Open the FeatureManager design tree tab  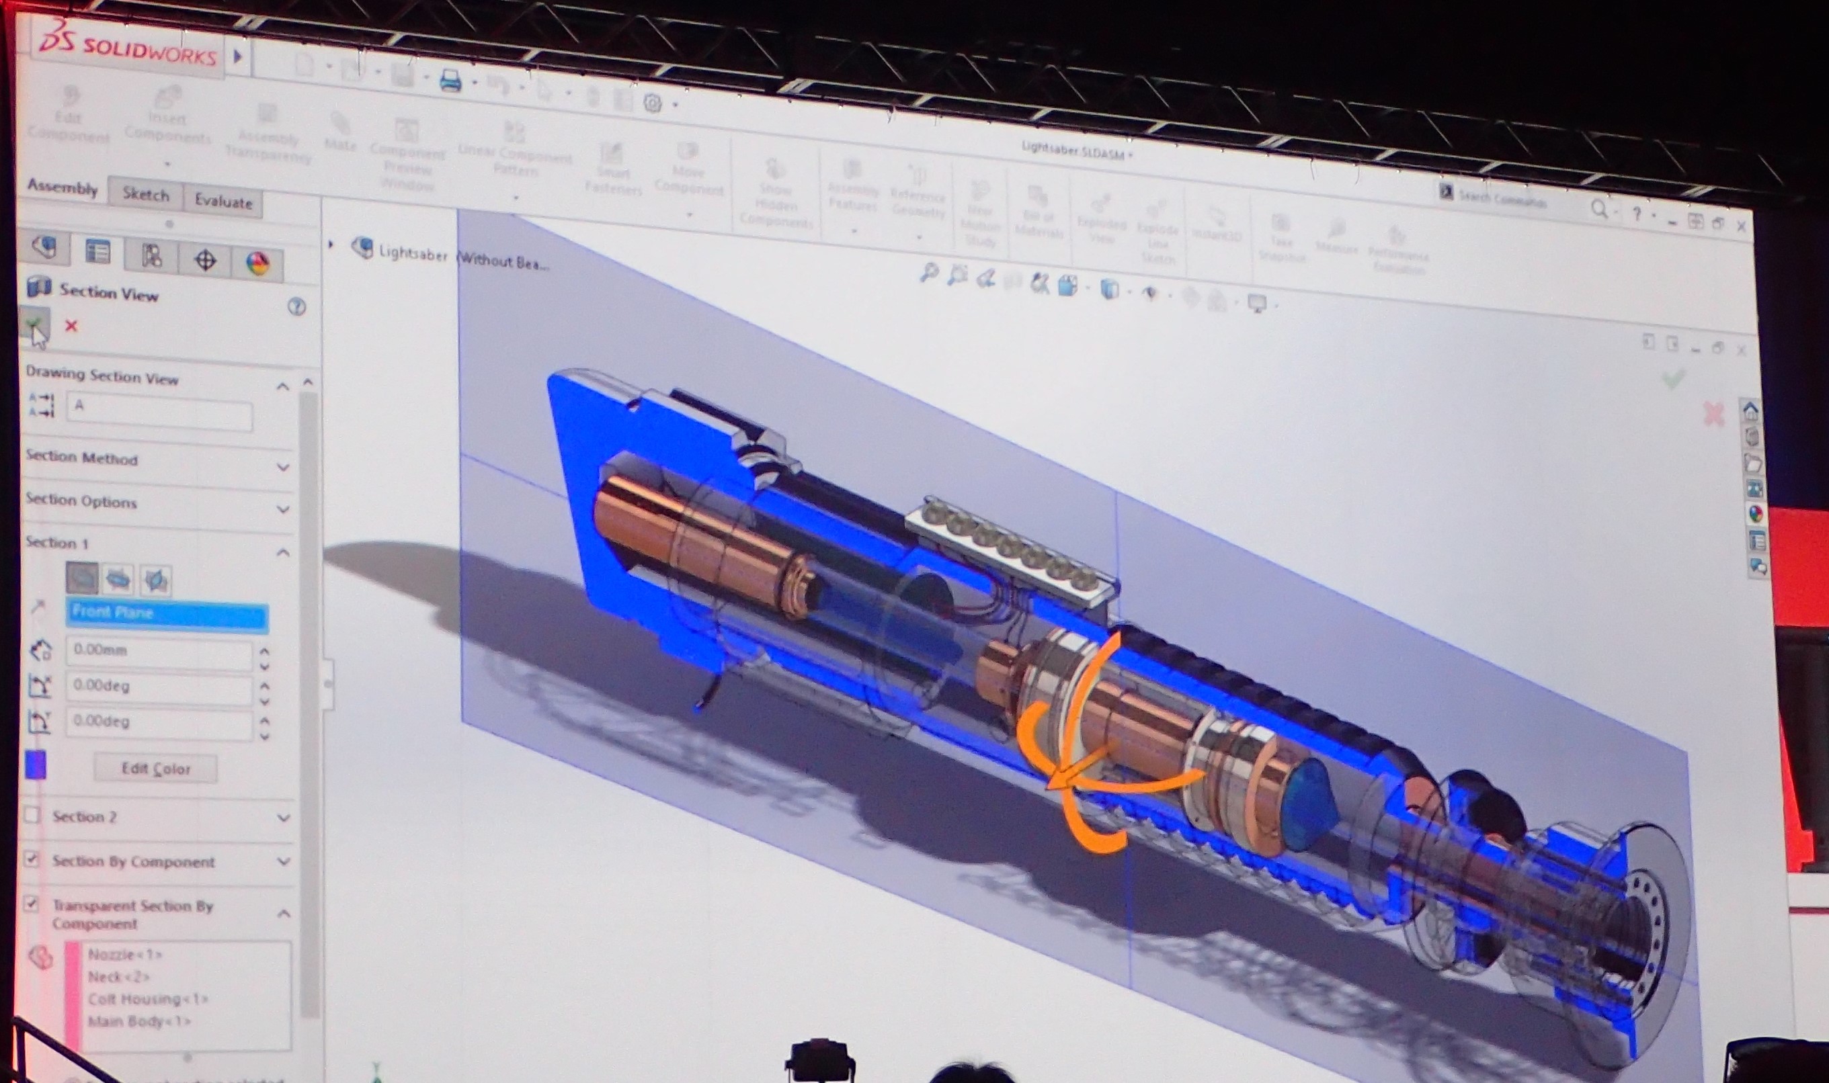[x=45, y=249]
